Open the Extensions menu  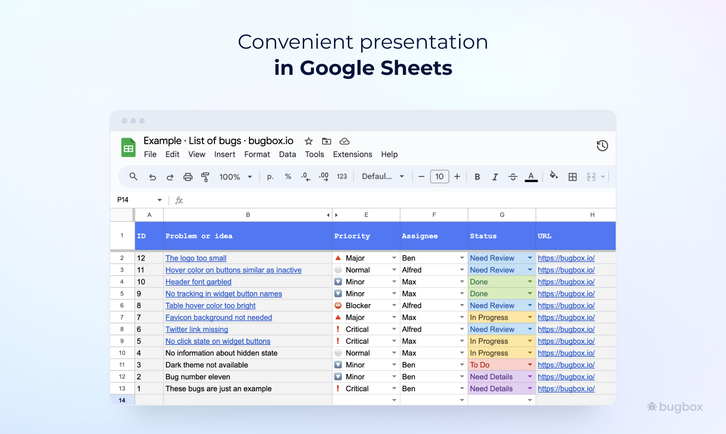point(352,154)
